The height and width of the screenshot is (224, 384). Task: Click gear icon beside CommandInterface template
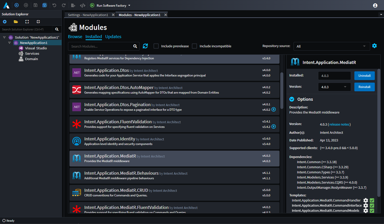coord(366,206)
